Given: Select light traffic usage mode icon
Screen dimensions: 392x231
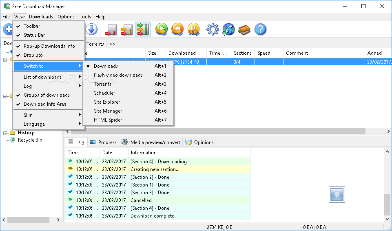Looking at the screenshot, I should (111, 29).
